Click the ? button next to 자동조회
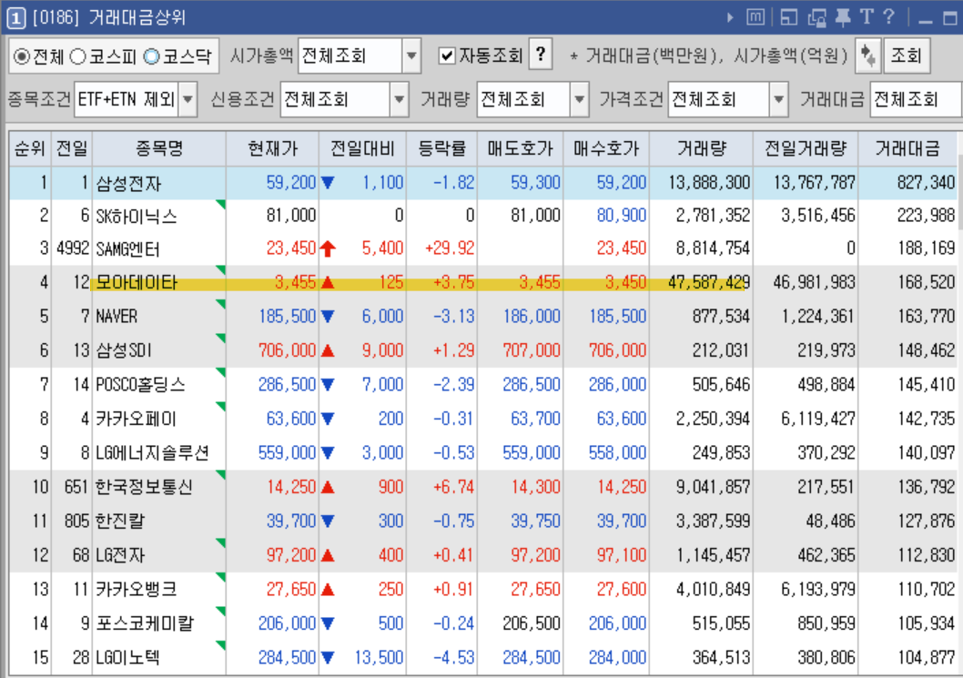This screenshot has width=963, height=678. click(541, 55)
